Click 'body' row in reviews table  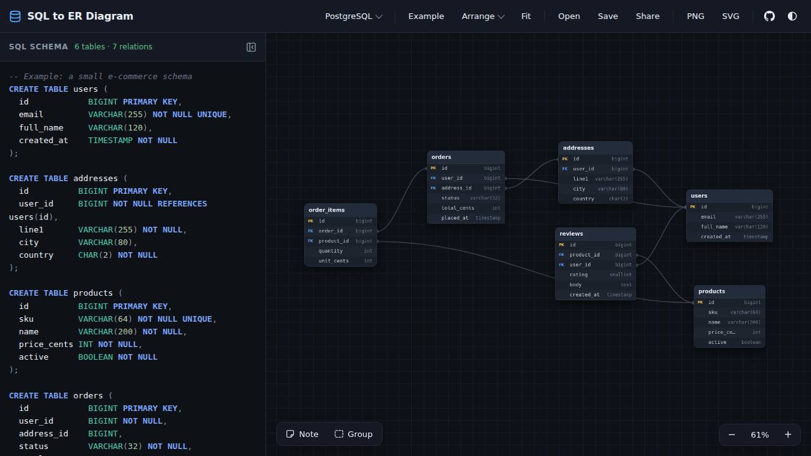[595, 284]
